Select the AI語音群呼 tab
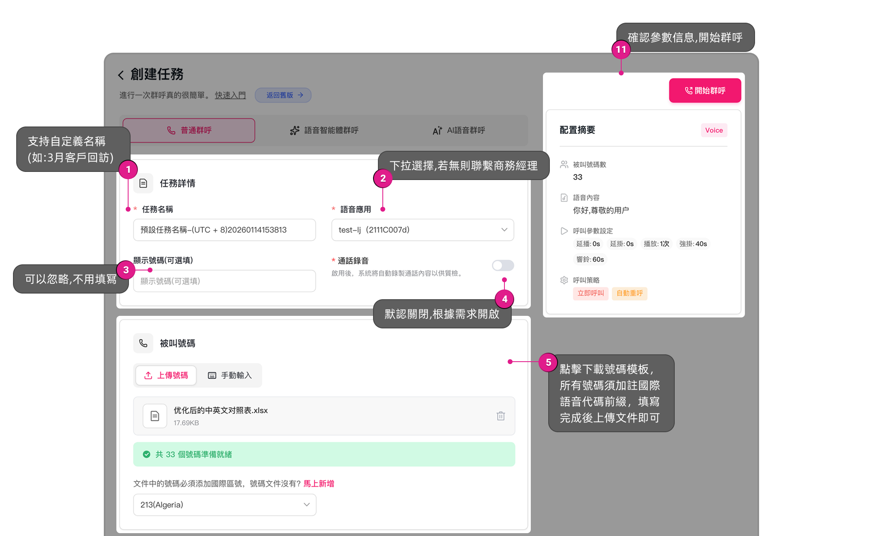The width and height of the screenshot is (871, 536). click(x=459, y=131)
